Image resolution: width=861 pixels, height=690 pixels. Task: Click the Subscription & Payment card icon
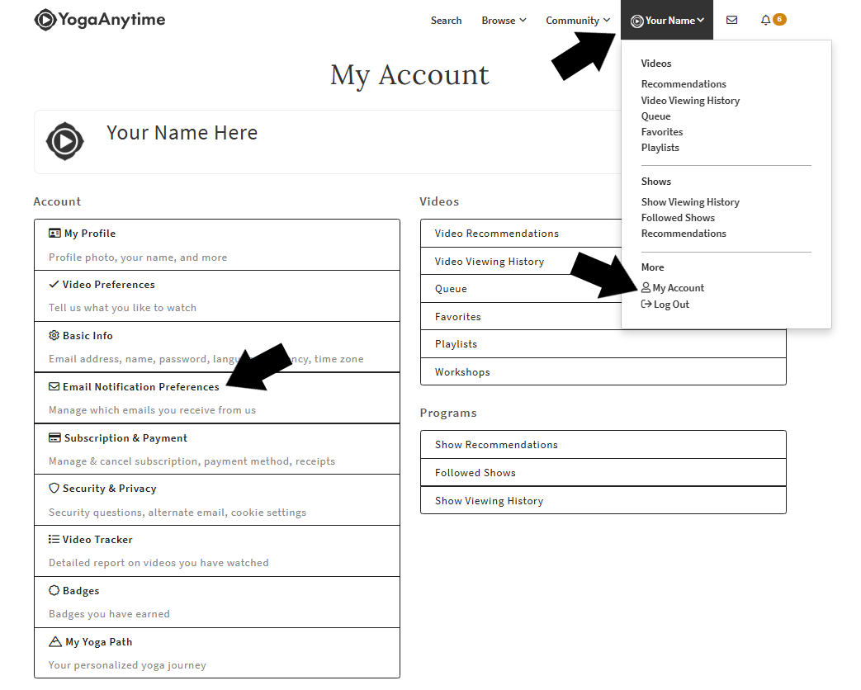54,437
